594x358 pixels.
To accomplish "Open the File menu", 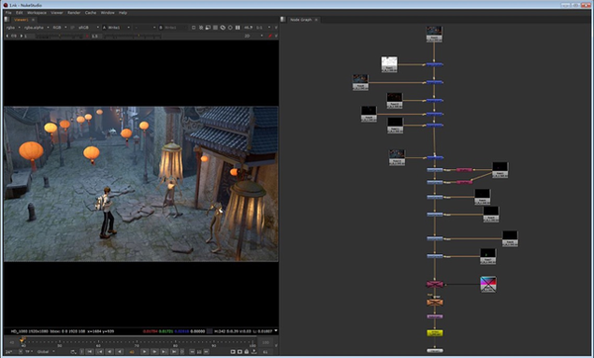I will 8,13.
